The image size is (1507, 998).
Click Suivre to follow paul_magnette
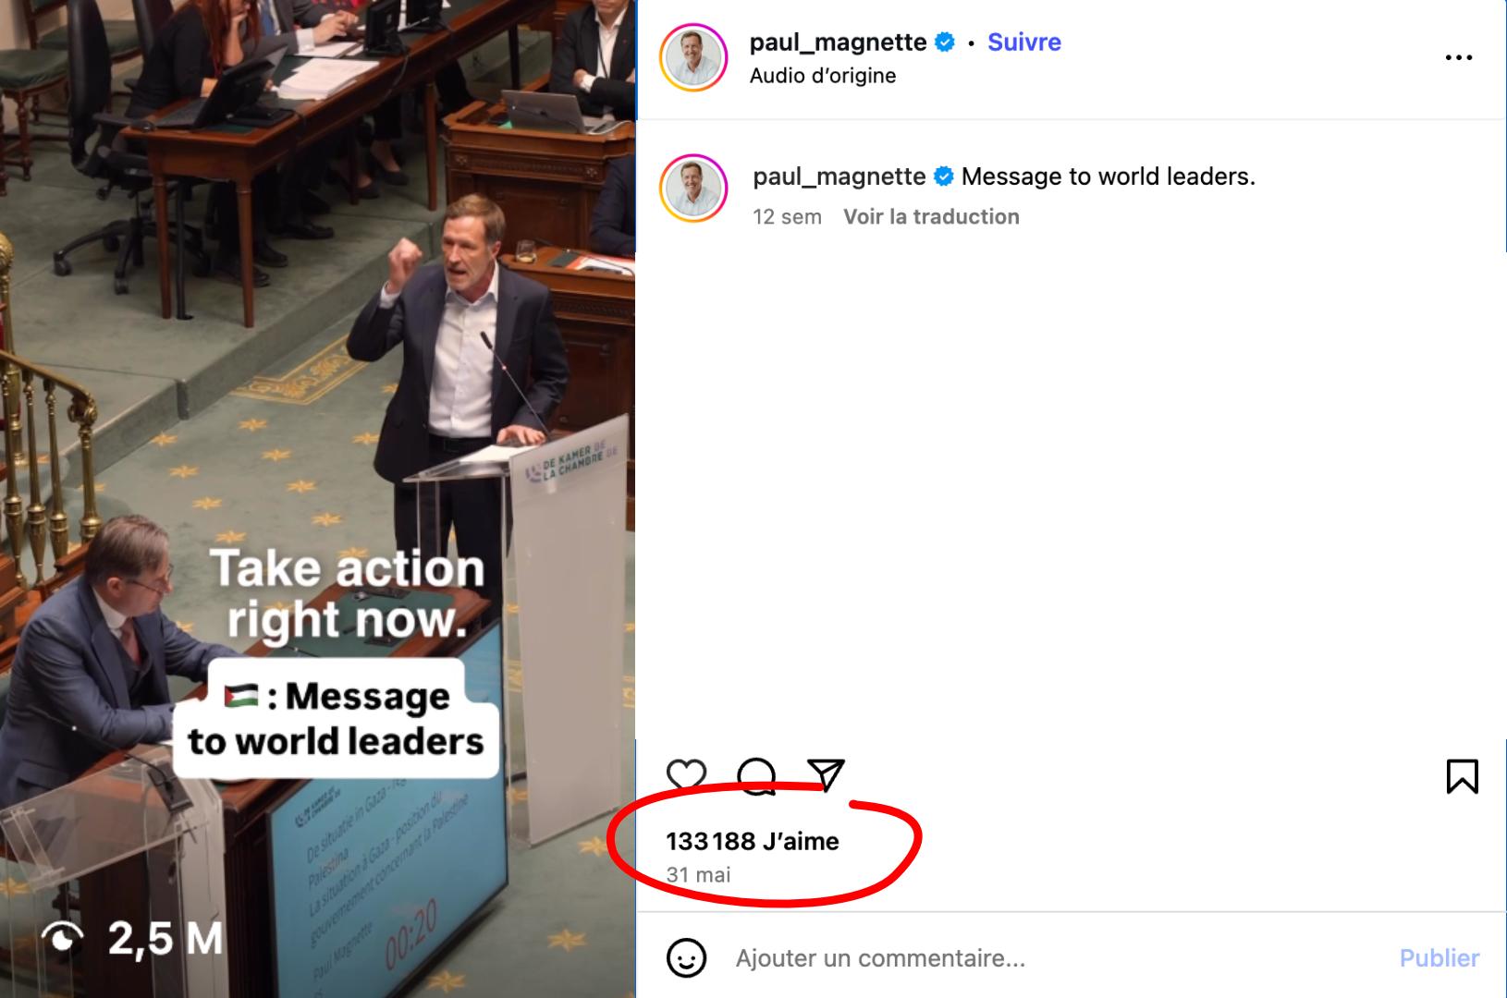[x=1023, y=43]
